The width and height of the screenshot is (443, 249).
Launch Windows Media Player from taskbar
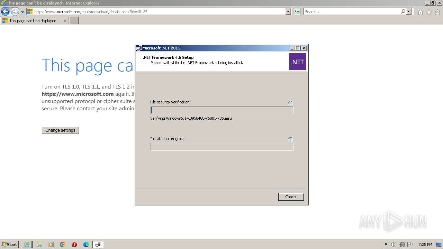tap(51, 245)
